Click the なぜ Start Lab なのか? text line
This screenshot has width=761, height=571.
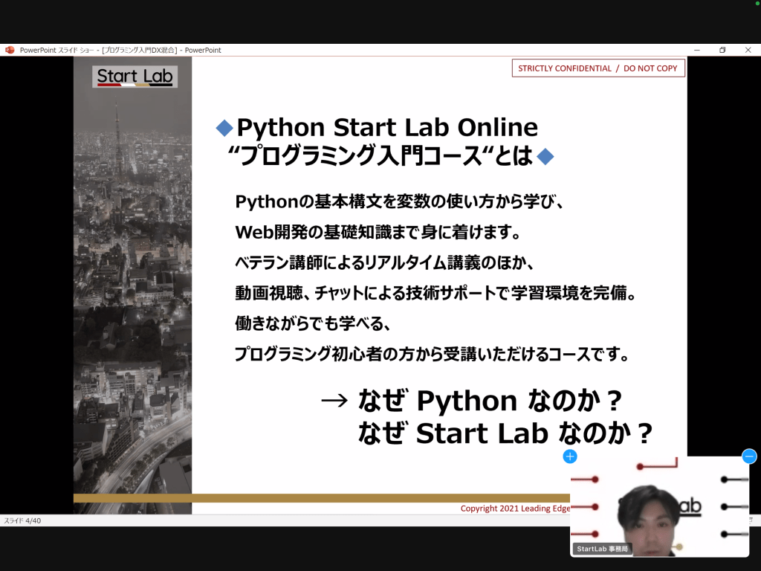505,433
